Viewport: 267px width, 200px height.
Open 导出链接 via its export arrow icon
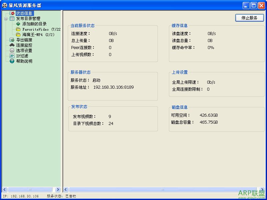pyautogui.click(x=12, y=40)
